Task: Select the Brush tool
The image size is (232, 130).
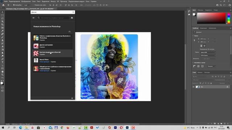Action: pos(3,37)
